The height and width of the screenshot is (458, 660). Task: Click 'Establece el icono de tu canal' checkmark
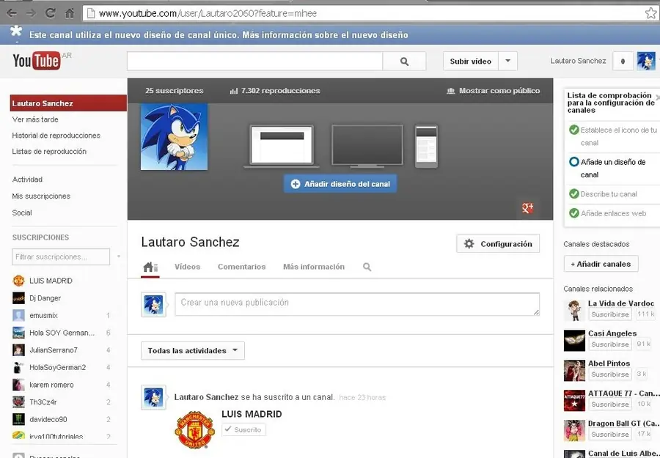(x=573, y=130)
